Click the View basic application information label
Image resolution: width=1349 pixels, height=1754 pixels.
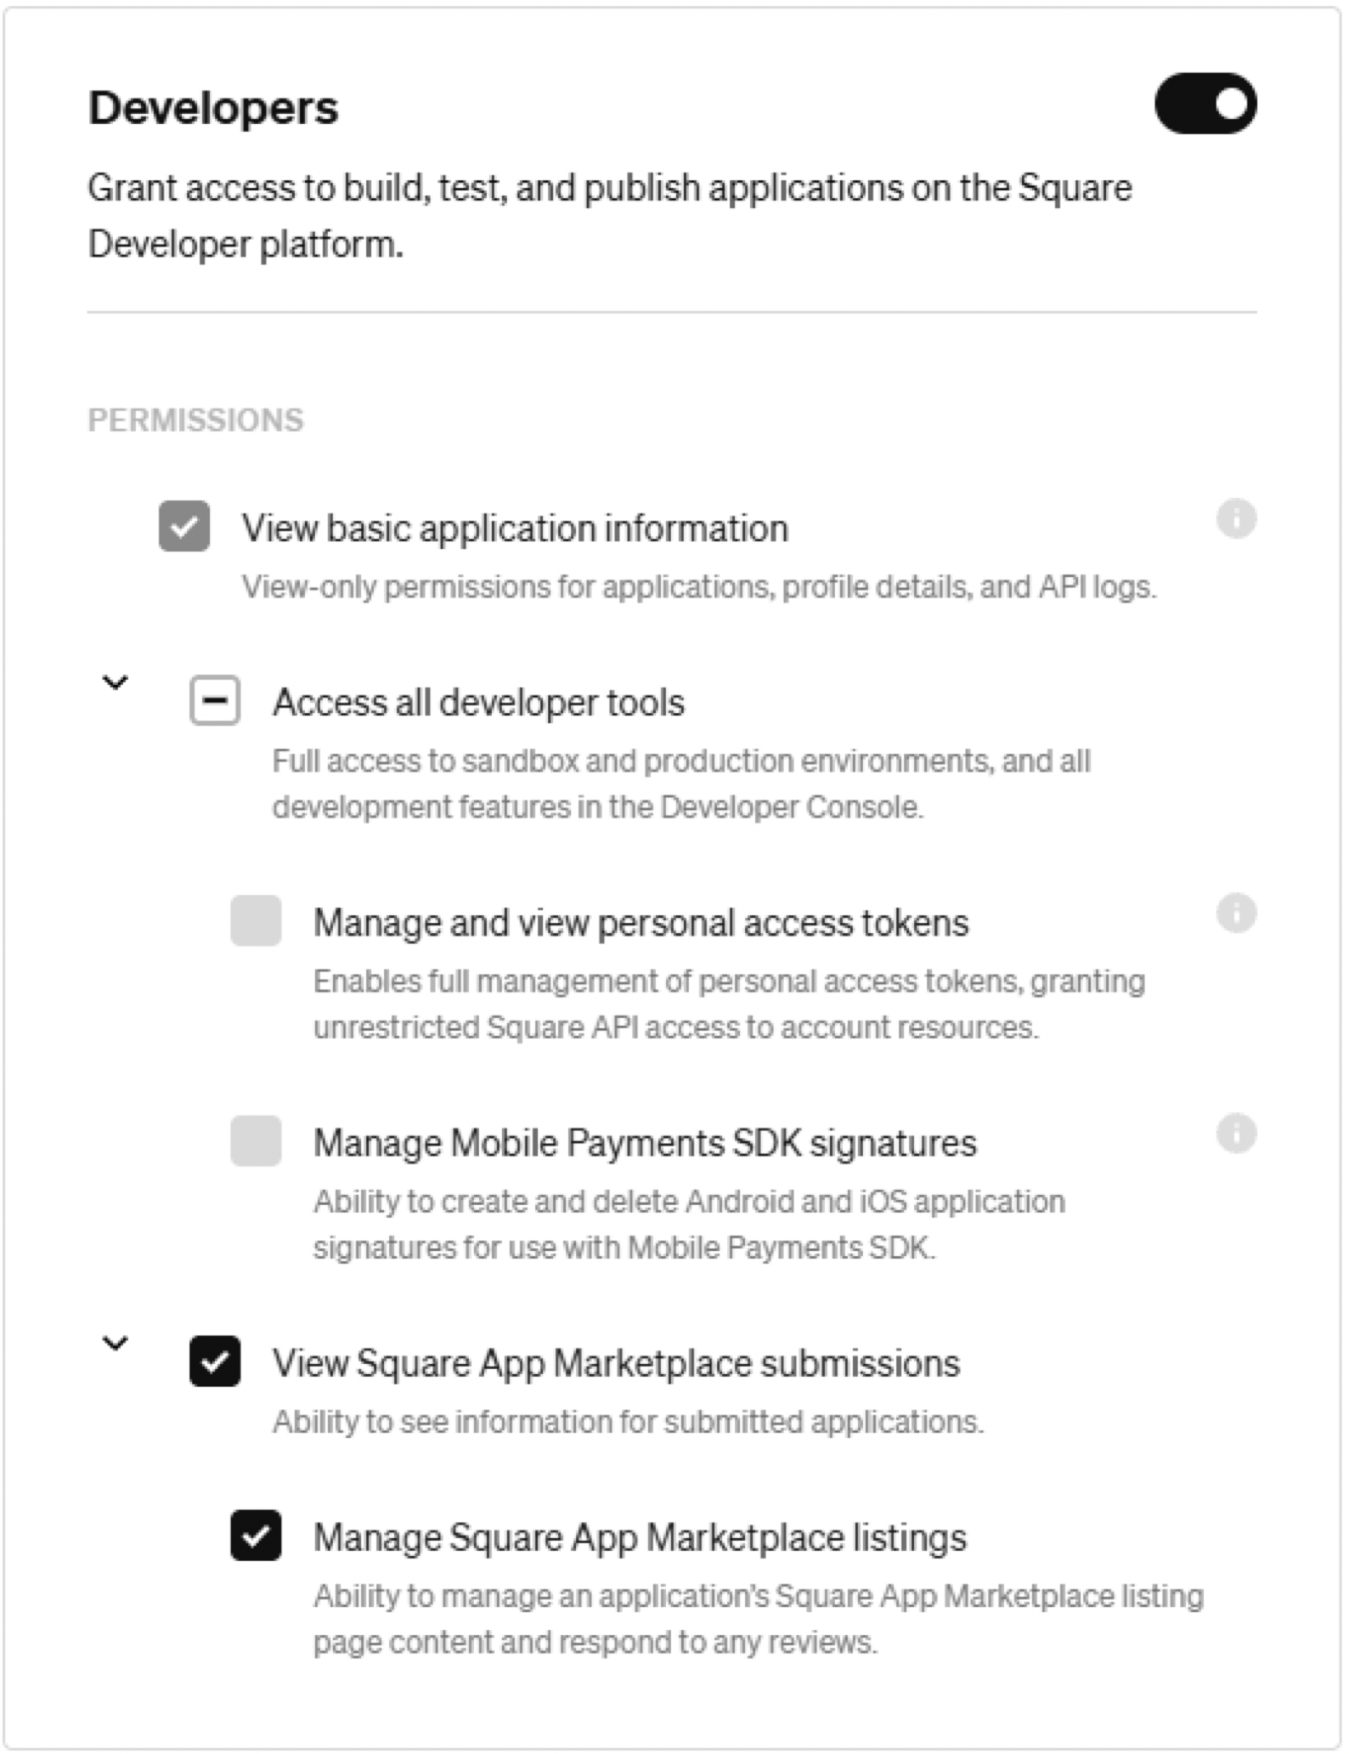(515, 529)
